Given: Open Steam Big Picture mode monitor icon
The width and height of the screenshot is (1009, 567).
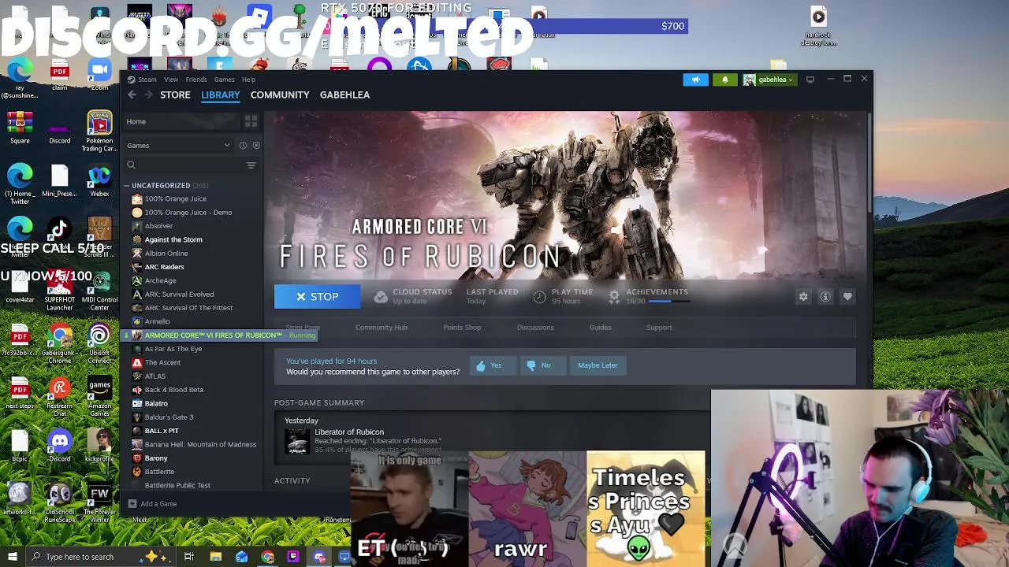Looking at the screenshot, I should click(810, 80).
